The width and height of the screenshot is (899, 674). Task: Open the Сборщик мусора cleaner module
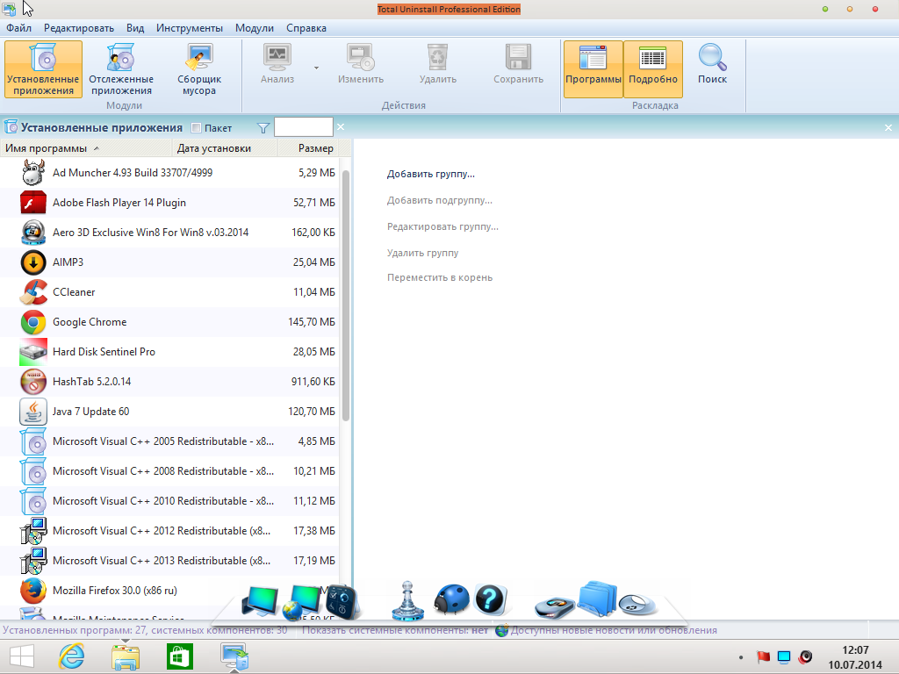199,68
